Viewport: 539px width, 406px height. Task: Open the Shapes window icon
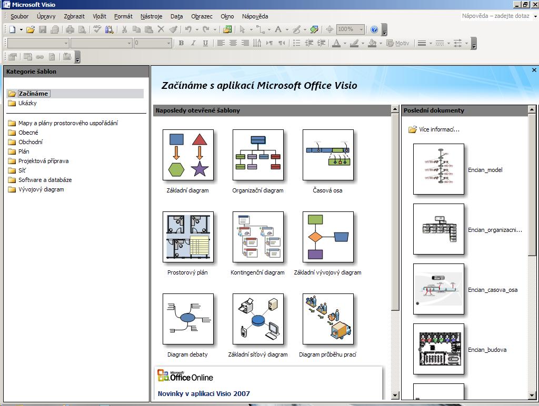click(x=227, y=29)
